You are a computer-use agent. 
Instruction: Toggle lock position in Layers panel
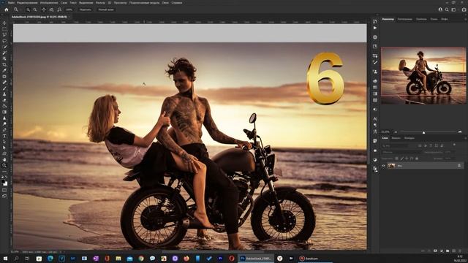[407, 159]
